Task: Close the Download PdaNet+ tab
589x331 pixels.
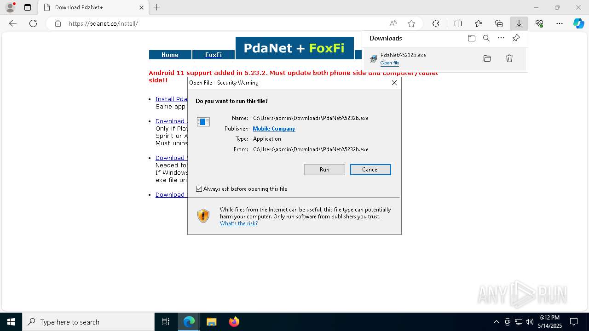Action: tap(141, 7)
